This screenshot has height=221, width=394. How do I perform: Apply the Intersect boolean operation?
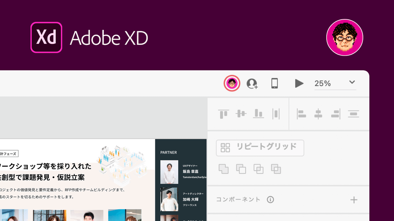(258, 169)
